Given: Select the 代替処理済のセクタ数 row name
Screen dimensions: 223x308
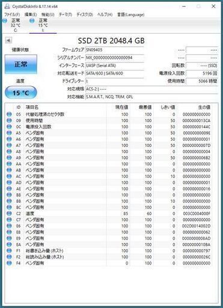Looking at the screenshot, I should pyautogui.click(x=45, y=114).
